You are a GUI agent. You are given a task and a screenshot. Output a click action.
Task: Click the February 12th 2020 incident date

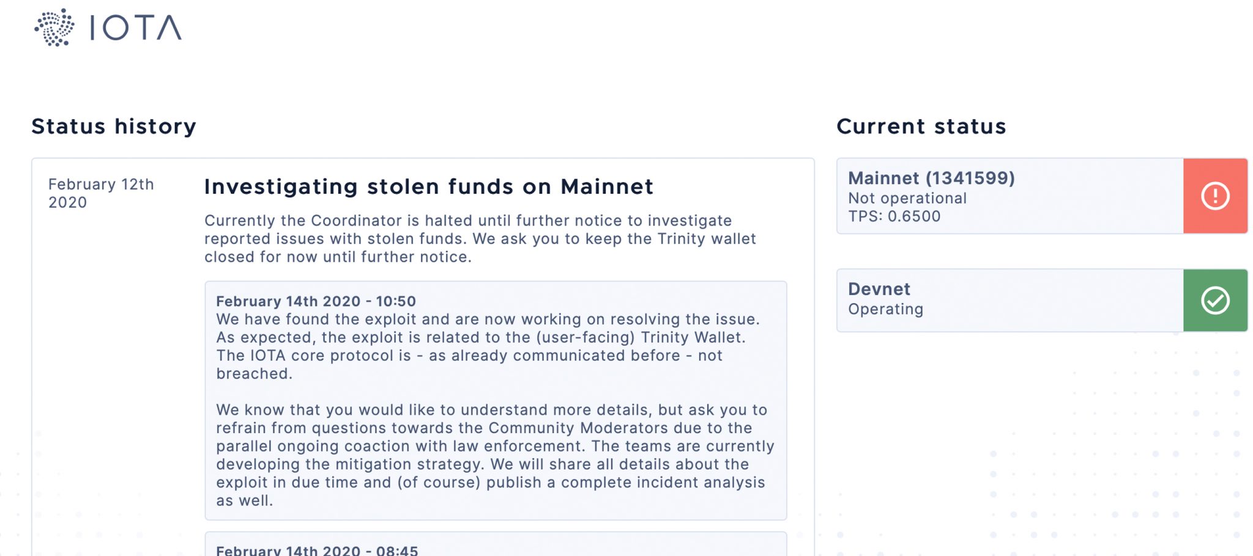(x=101, y=193)
